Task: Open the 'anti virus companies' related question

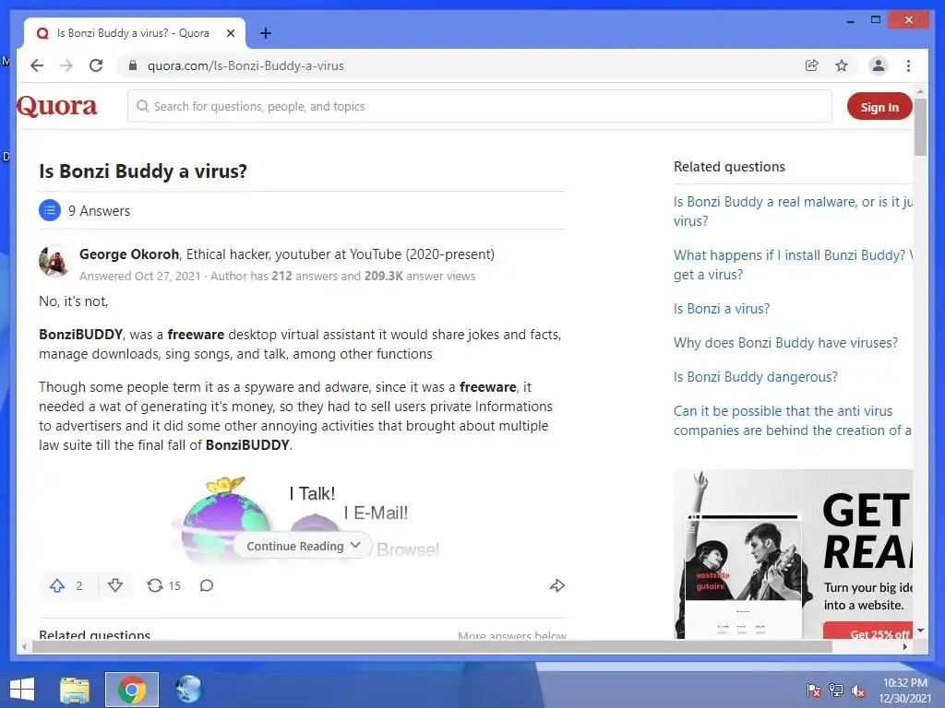Action: coord(792,420)
